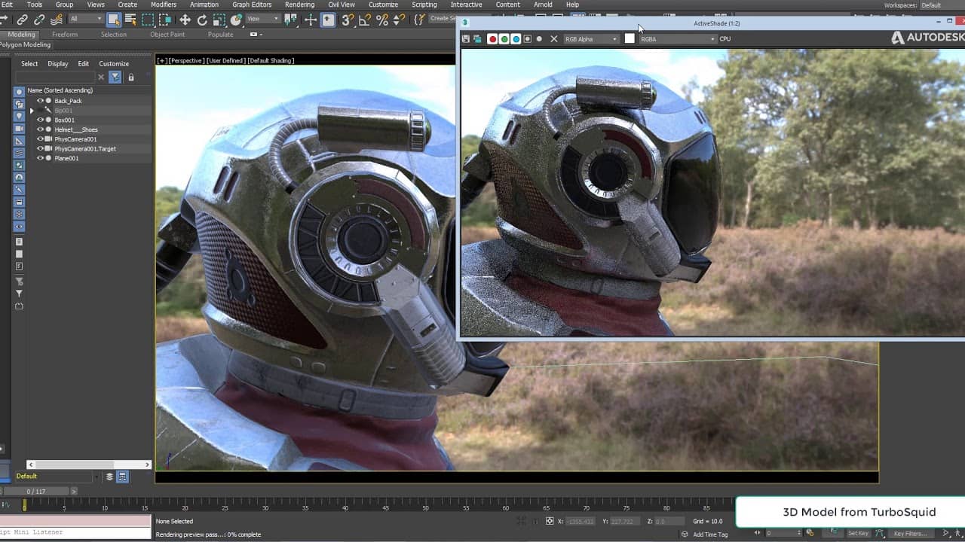Activate the Select Object tool
This screenshot has width=965, height=542.
113,20
